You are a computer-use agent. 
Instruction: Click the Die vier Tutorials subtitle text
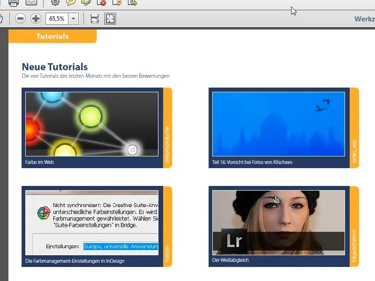96,76
